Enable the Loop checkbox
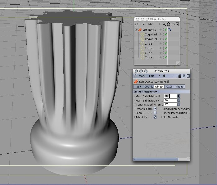The width and height of the screenshot is (217, 185). [x=155, y=113]
